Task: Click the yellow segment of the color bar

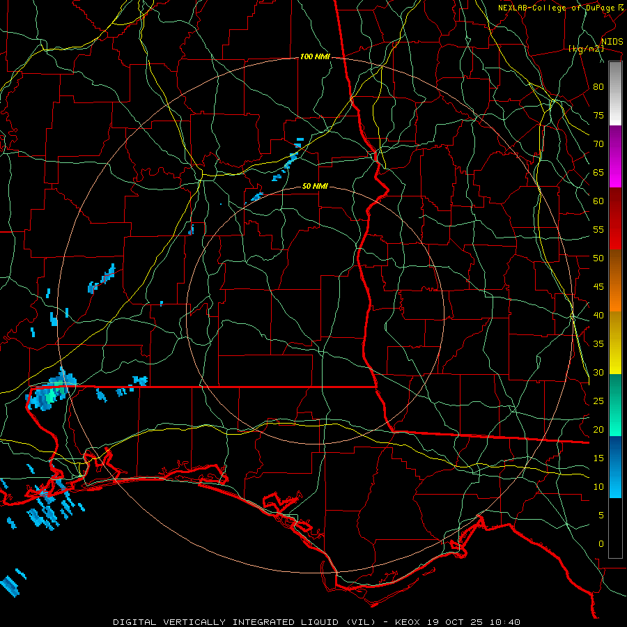Action: coord(615,343)
